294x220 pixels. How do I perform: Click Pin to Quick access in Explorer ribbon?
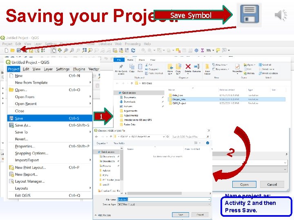point(121,69)
